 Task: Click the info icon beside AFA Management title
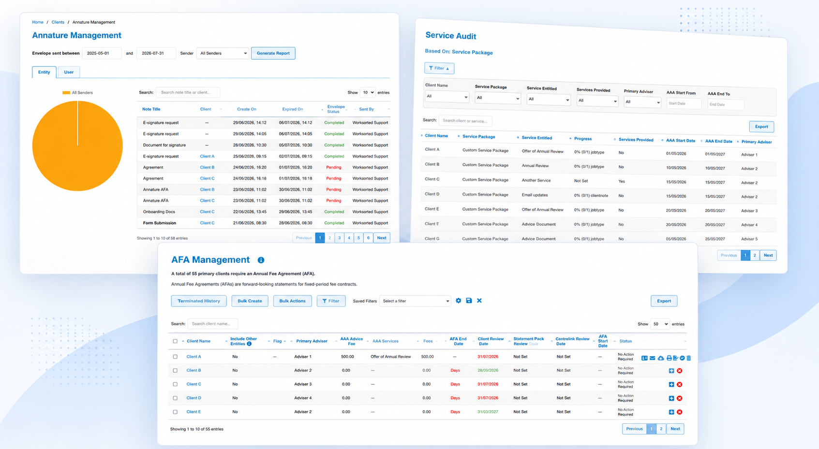tap(261, 260)
